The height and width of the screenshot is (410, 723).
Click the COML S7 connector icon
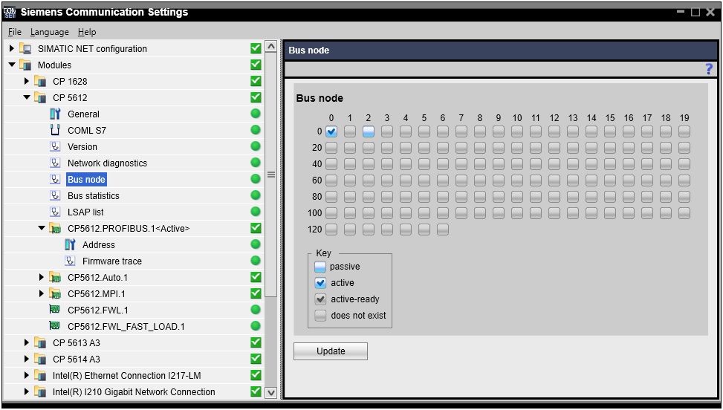(x=55, y=131)
